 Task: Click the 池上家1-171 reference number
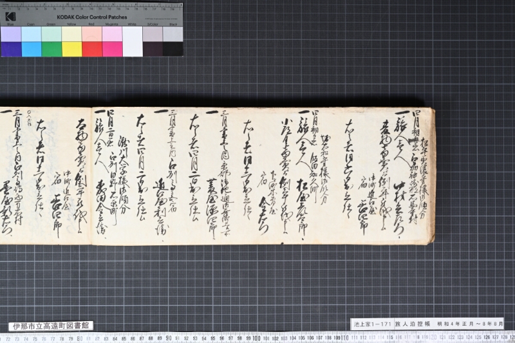tap(373, 324)
